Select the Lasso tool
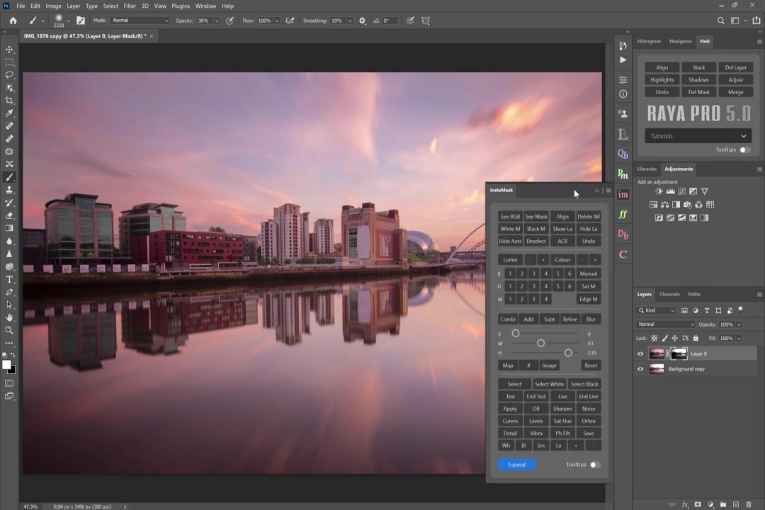The height and width of the screenshot is (510, 765). [9, 75]
